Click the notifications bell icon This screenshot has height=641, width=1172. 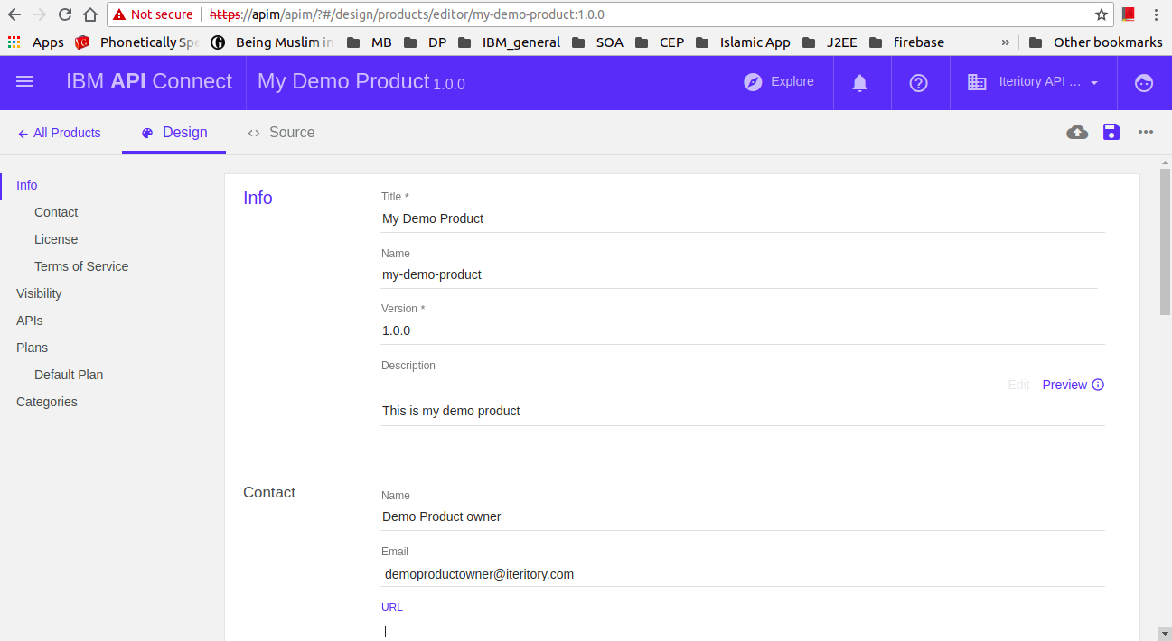[x=859, y=83]
